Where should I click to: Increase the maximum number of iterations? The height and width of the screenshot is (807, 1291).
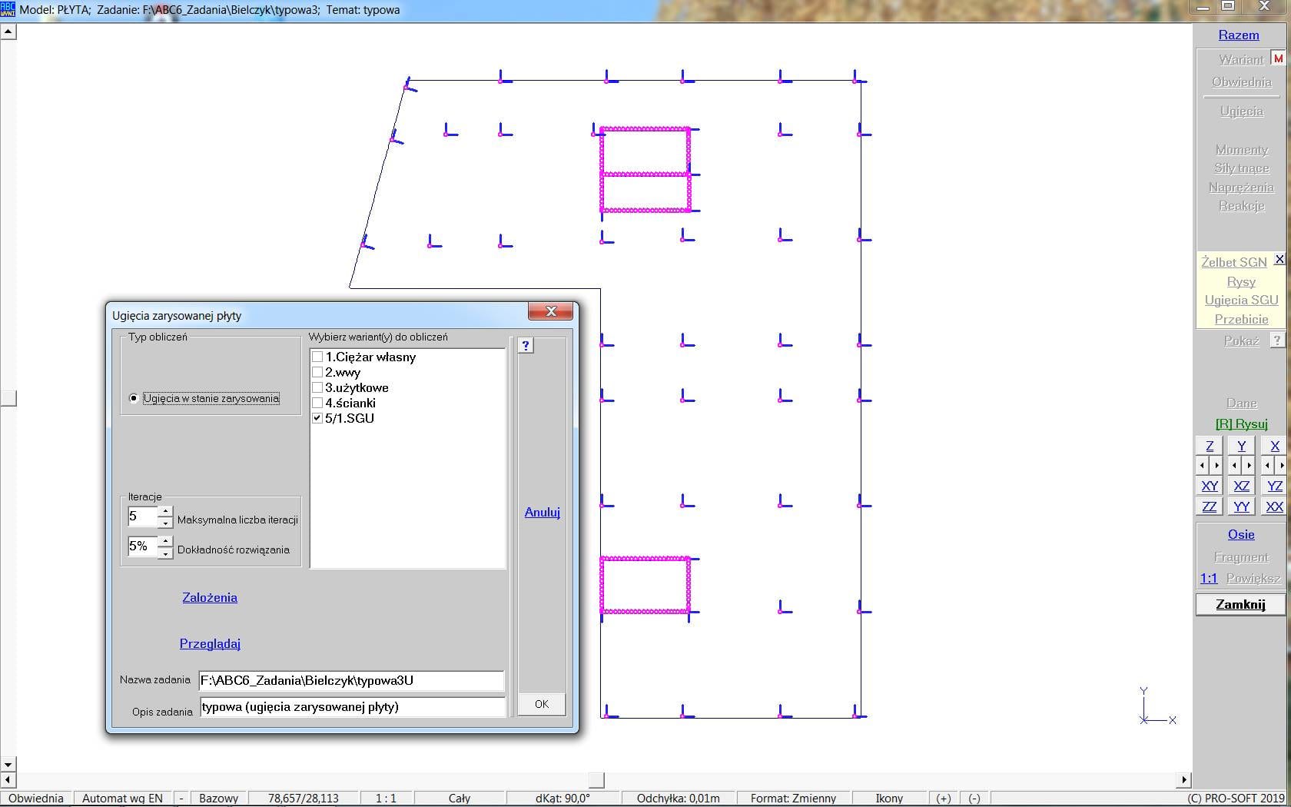[165, 511]
